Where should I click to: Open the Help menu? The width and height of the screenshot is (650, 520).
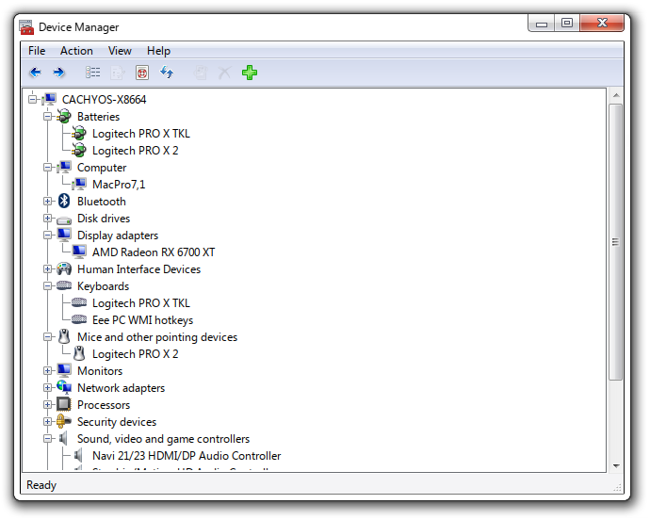click(x=158, y=51)
